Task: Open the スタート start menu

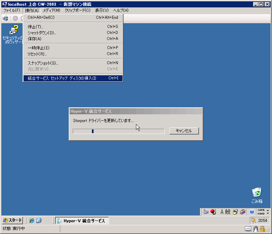Action: 12,220
